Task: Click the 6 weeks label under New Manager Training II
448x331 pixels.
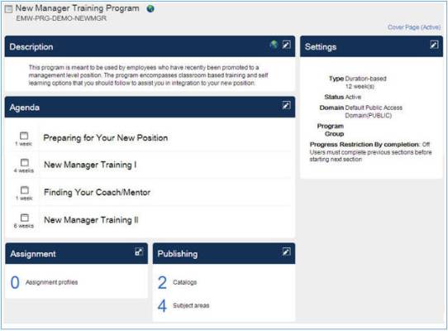Action: [24, 226]
